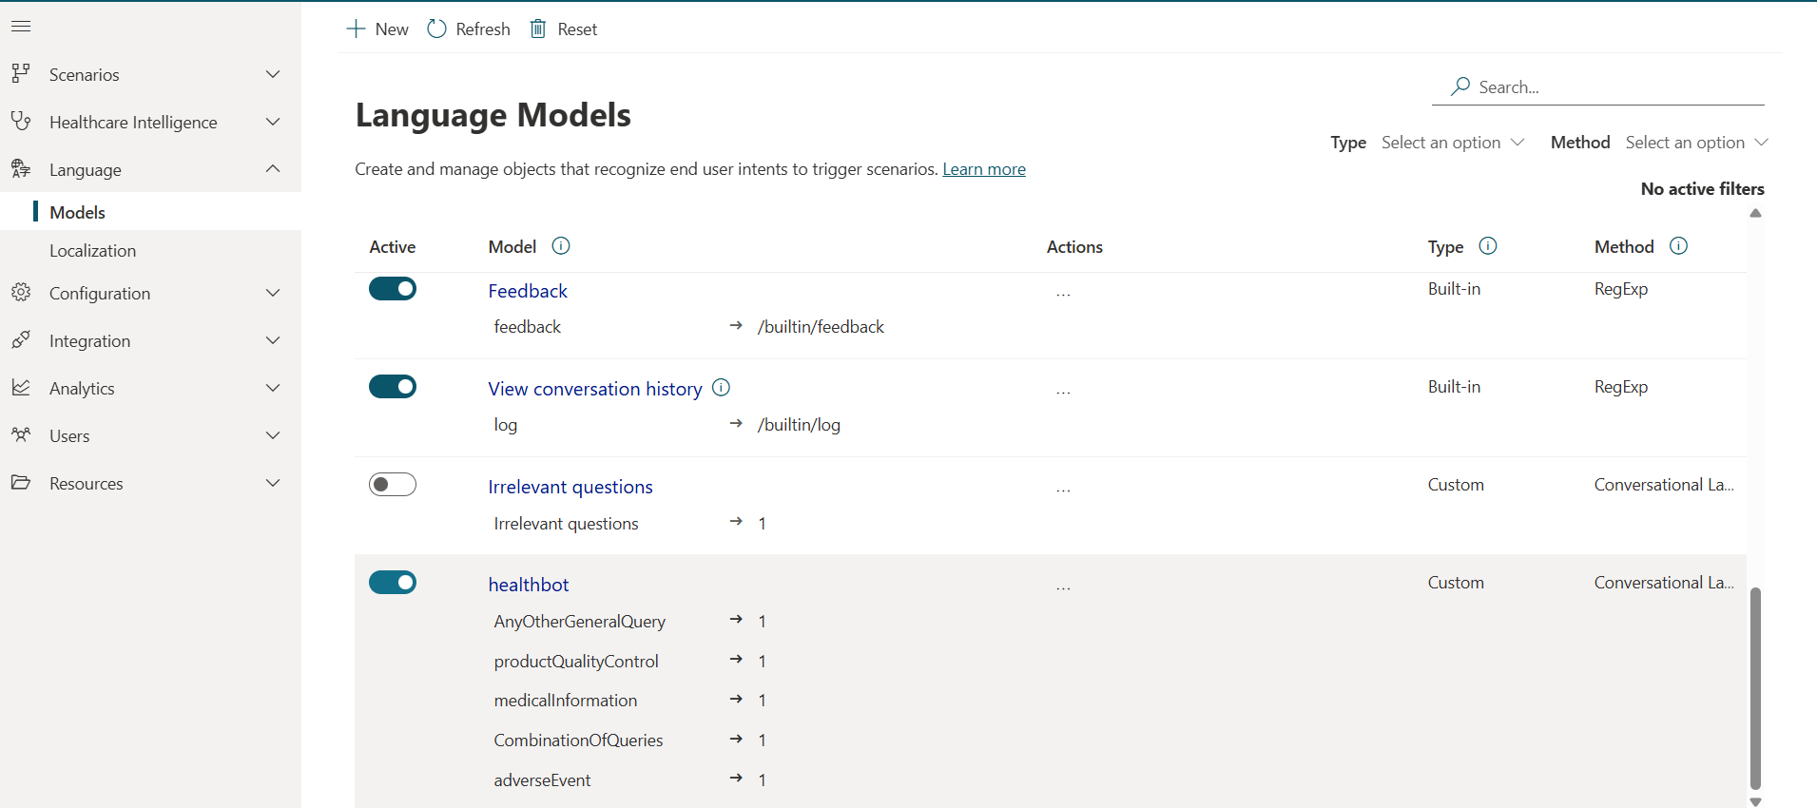
Task: Turn off the healthbot model toggle
Action: pos(393,583)
